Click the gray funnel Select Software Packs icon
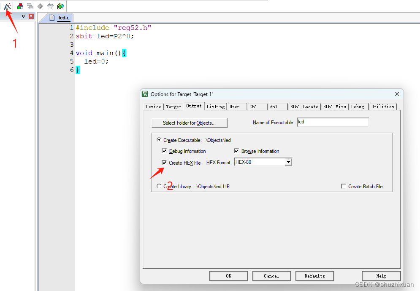 [x=50, y=6]
